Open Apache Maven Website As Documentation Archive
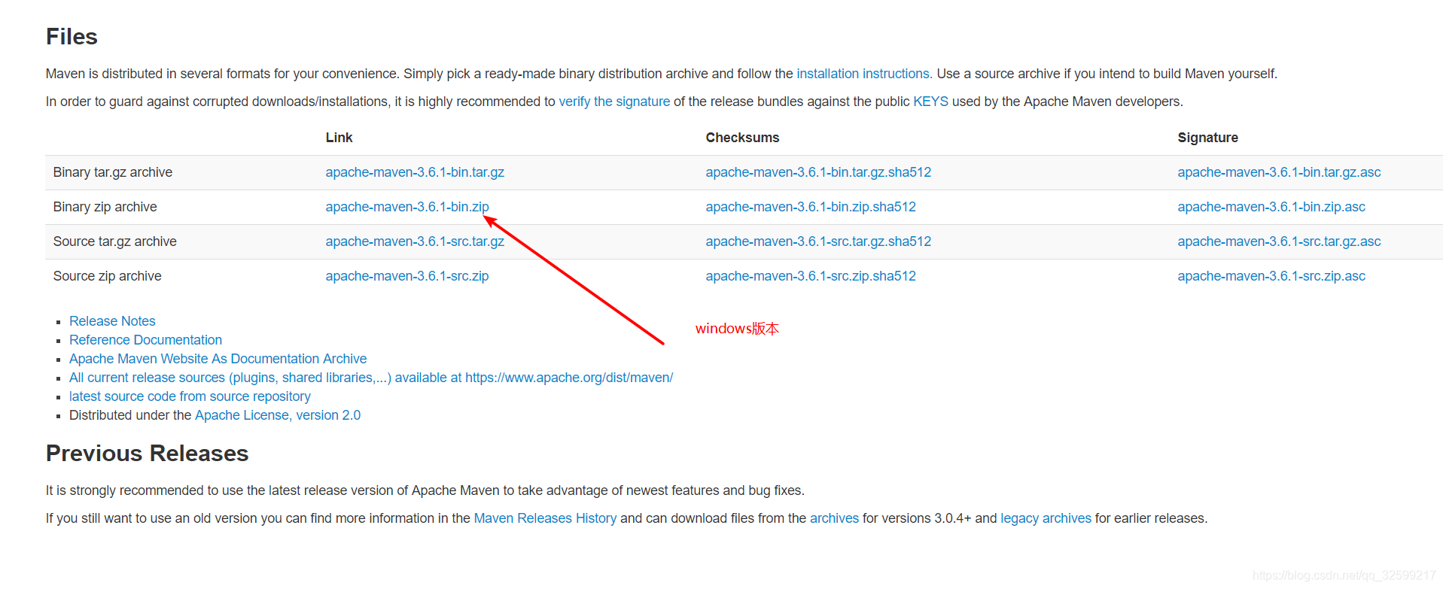The height and width of the screenshot is (589, 1443). (x=218, y=359)
